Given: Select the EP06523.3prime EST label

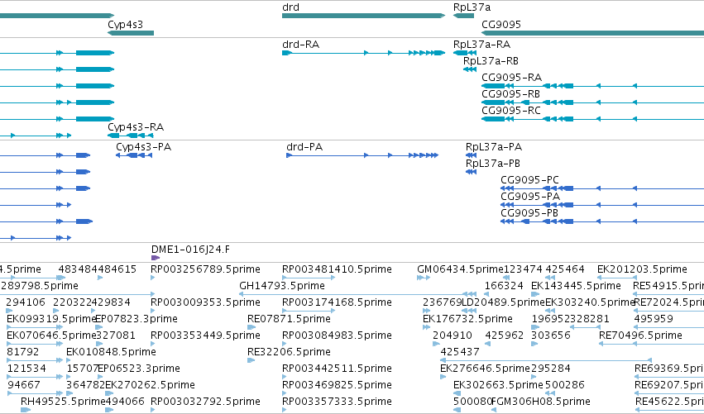Looking at the screenshot, I should (139, 369).
